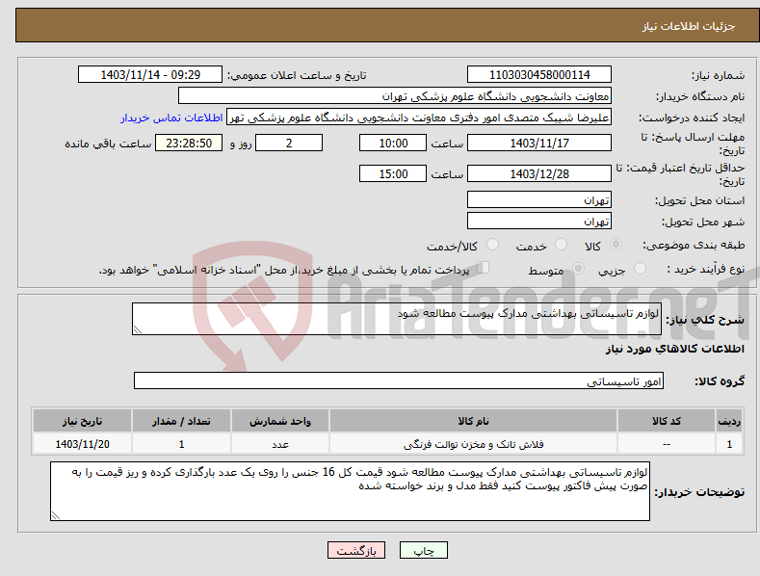This screenshot has height=576, width=760.
Task: Click the response time 10:00 field
Action: 393,143
